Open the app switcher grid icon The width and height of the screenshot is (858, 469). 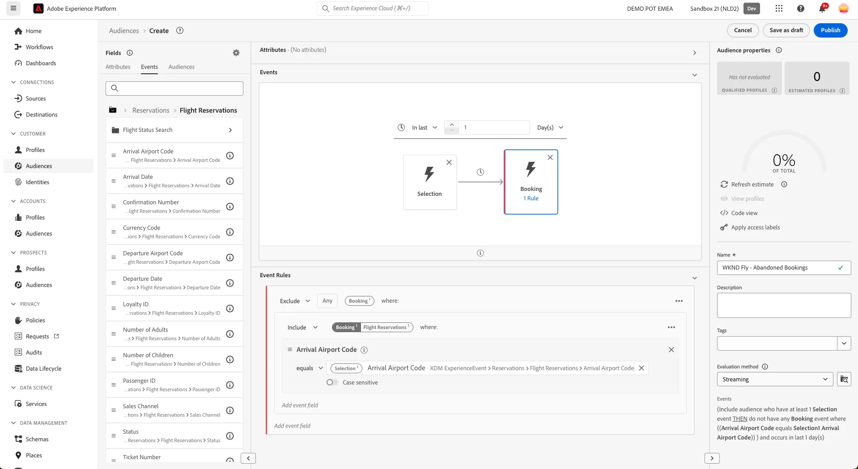(x=779, y=8)
